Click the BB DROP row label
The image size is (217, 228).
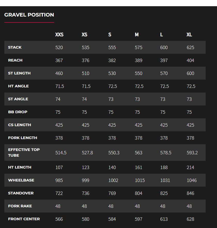click(x=18, y=112)
